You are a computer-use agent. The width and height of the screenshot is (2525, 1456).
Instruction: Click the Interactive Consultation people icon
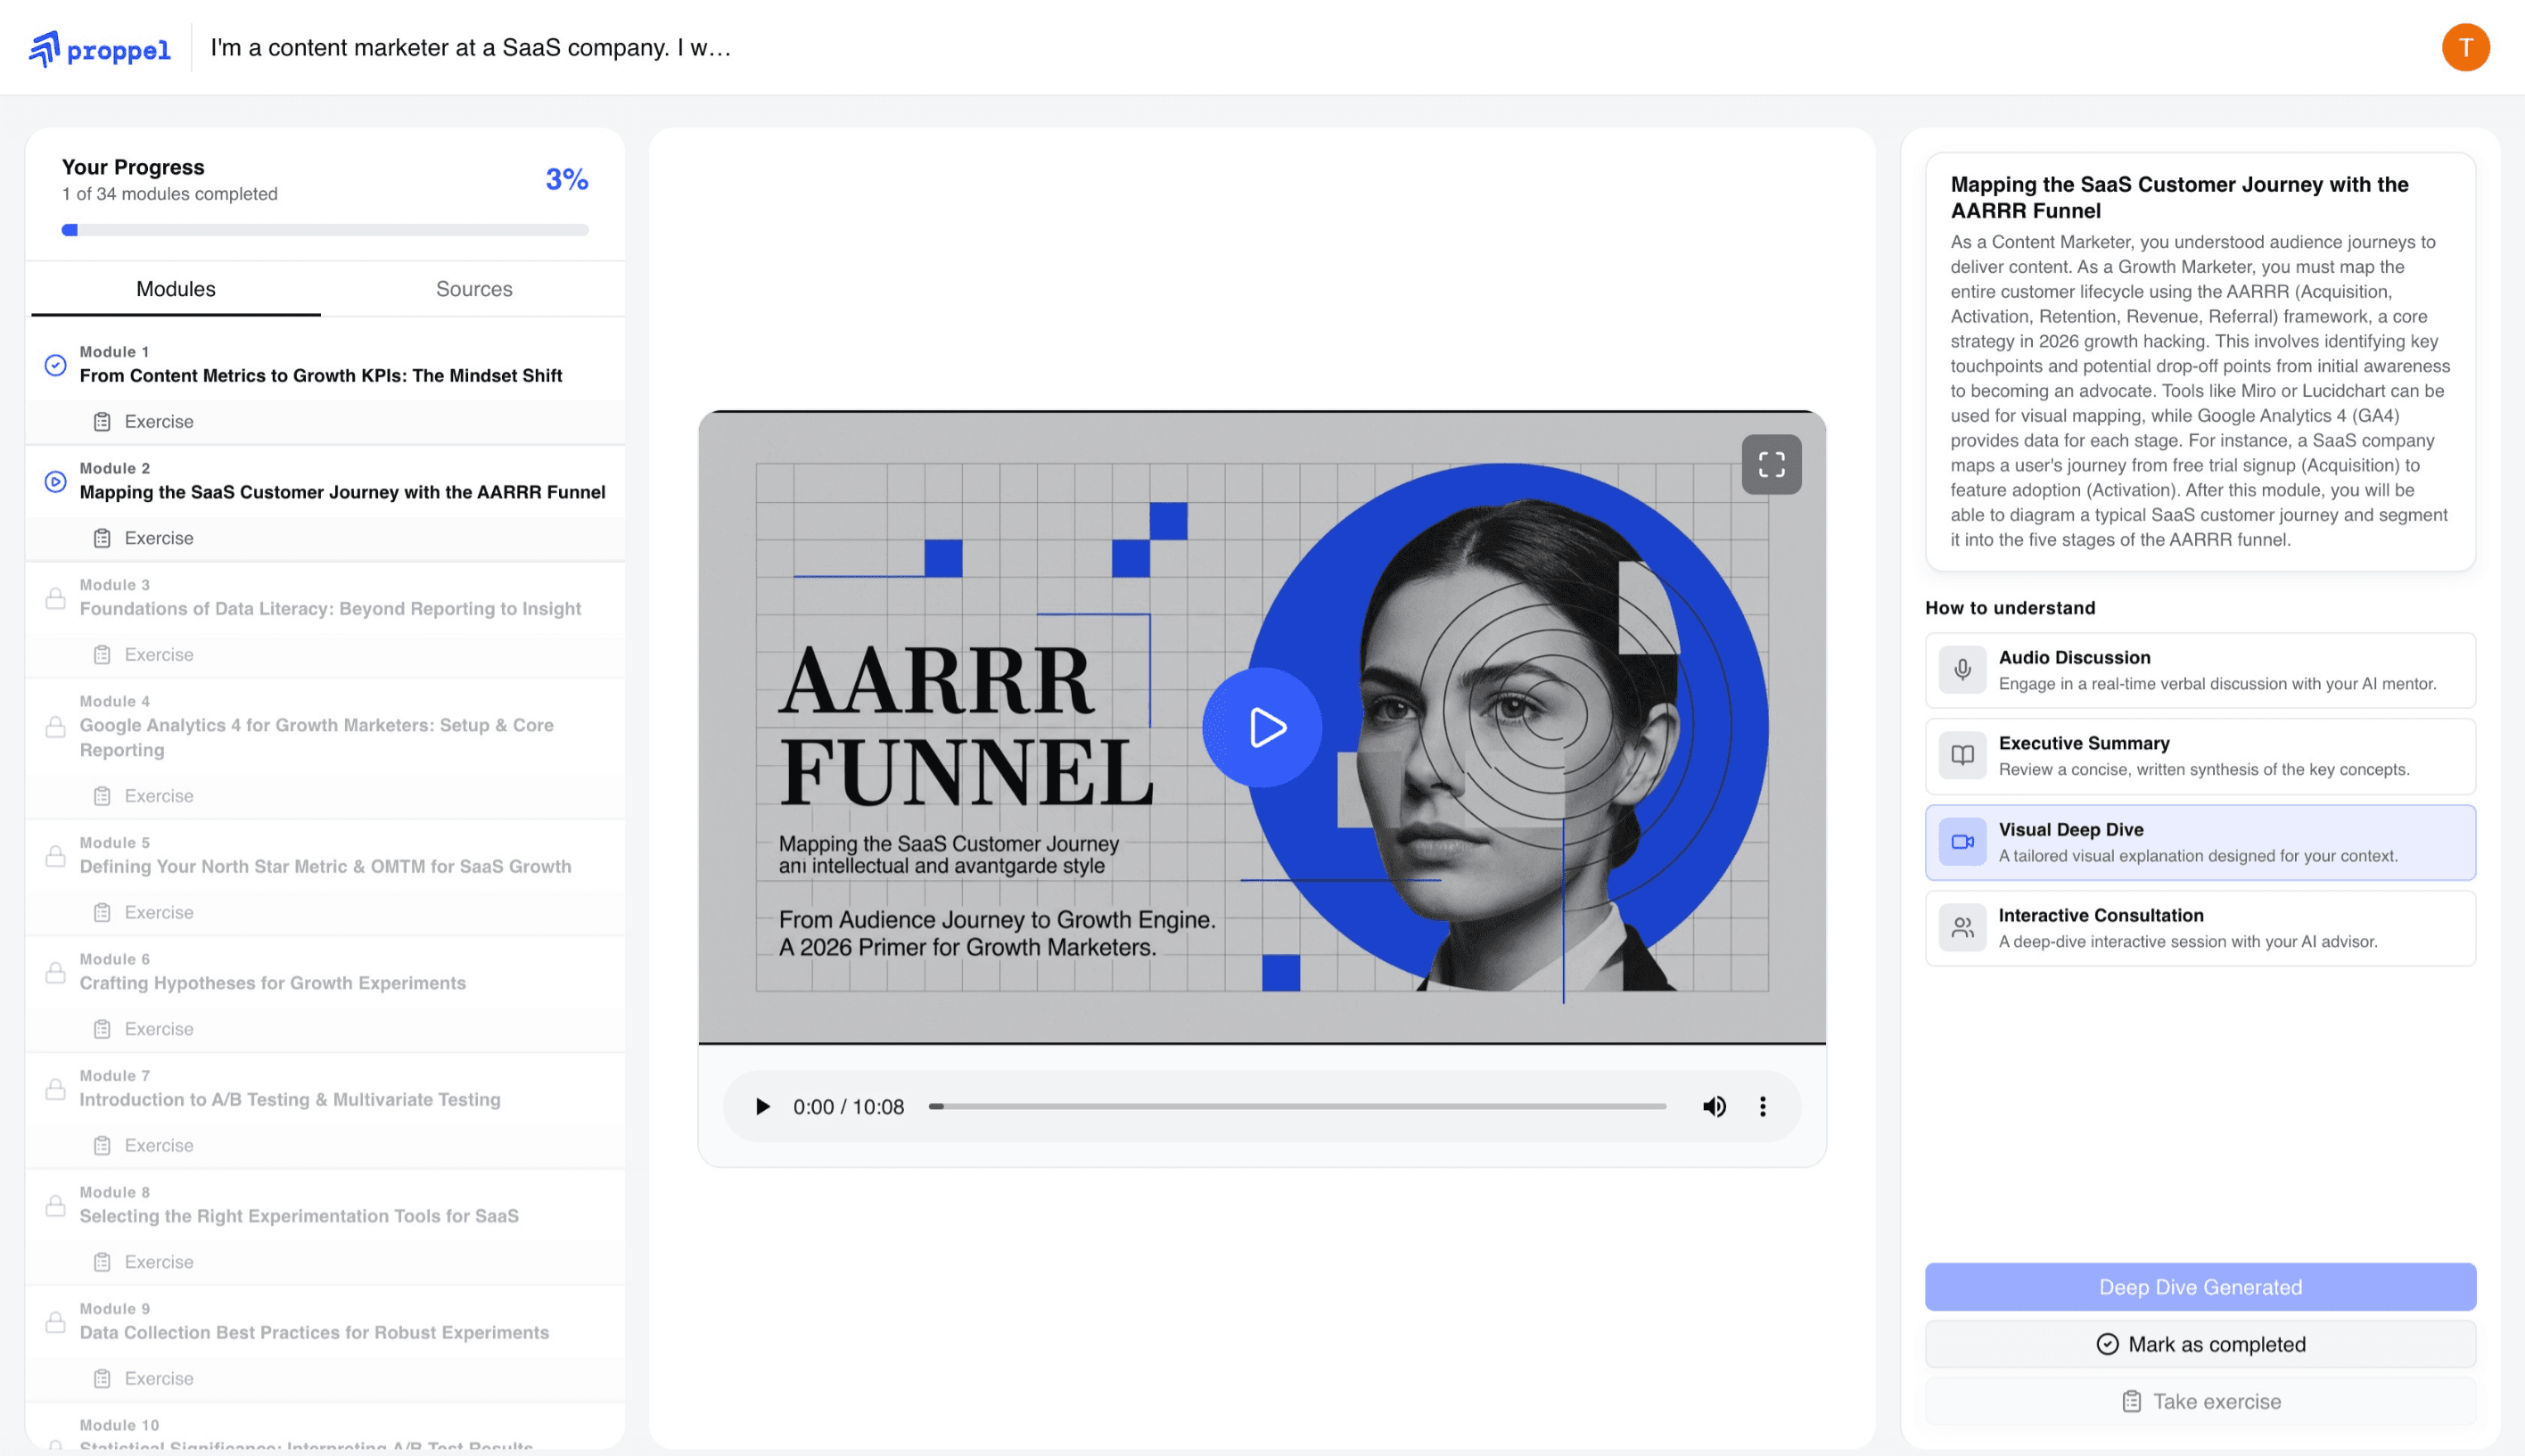click(x=1962, y=928)
